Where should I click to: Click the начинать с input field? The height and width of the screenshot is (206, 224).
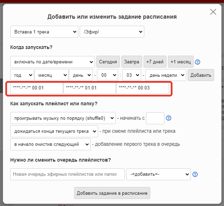[x=155, y=118]
